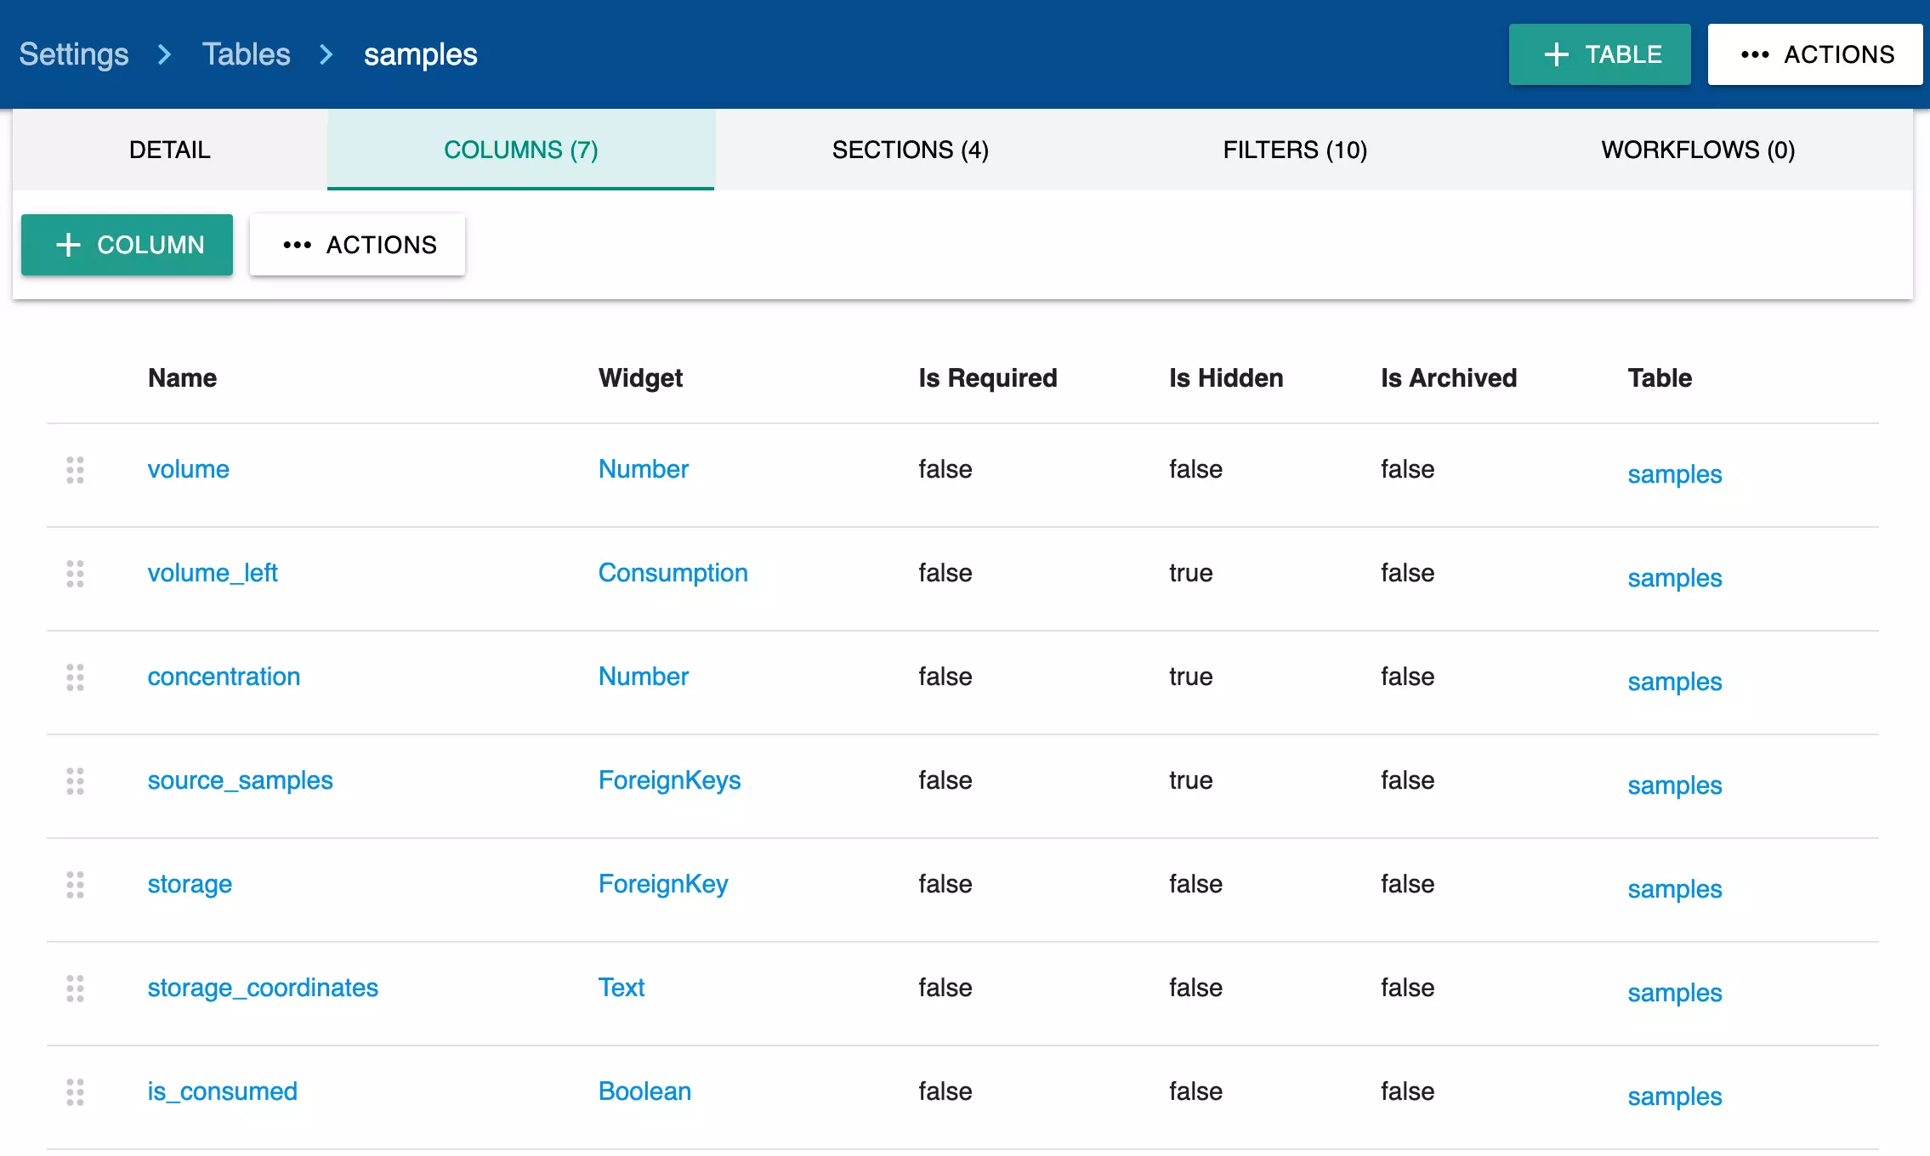
Task: Click the Number widget for concentration
Action: click(644, 677)
